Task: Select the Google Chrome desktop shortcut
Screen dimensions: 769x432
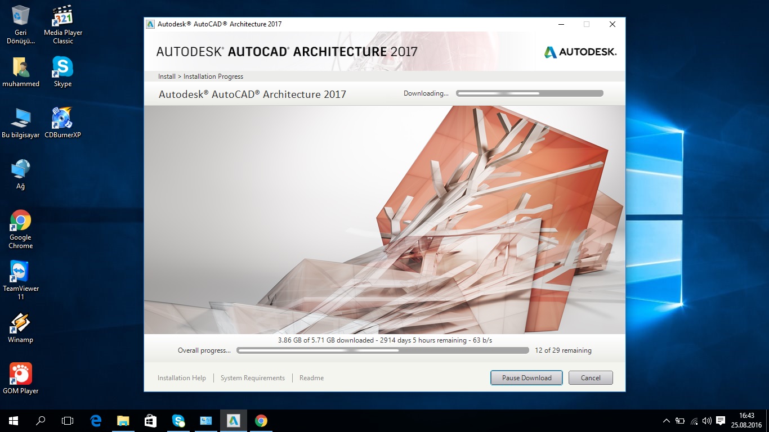Action: 21,229
